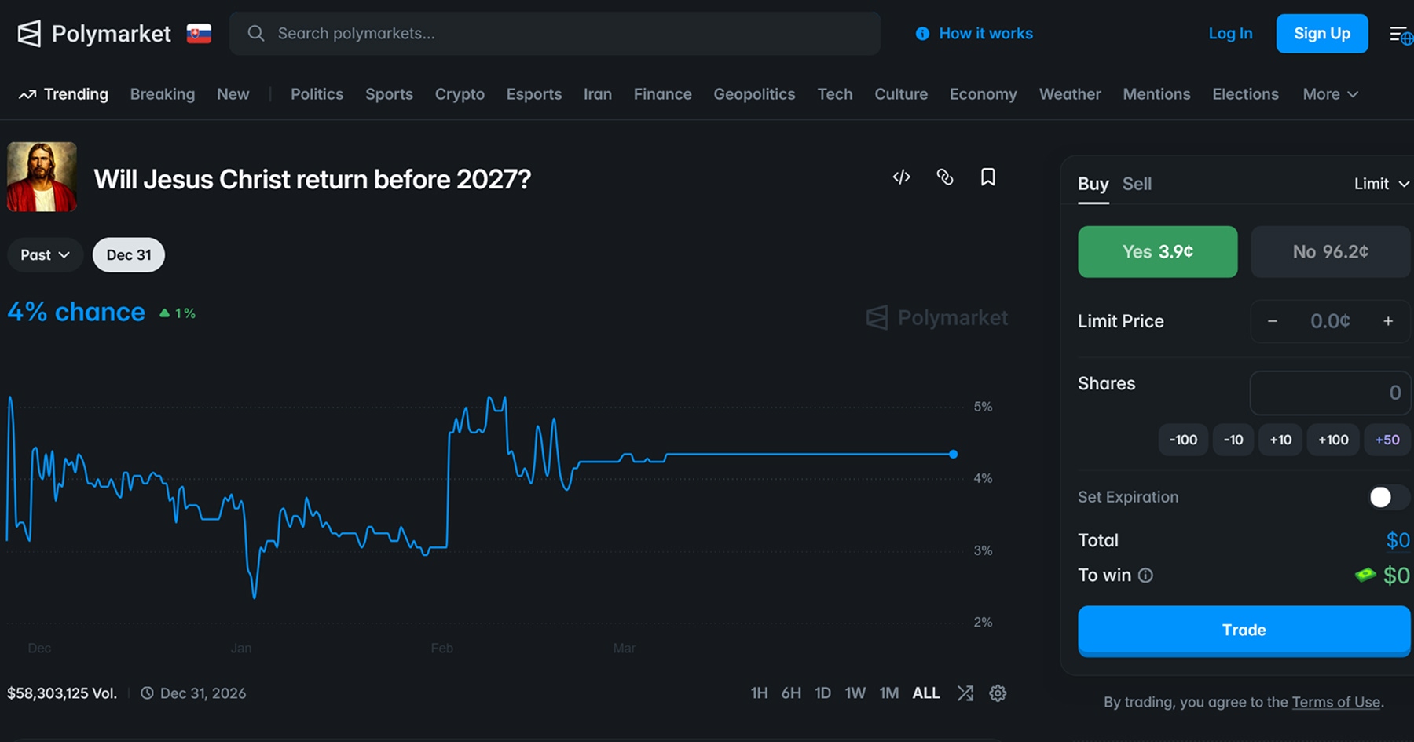Open the language menu icon at top right
This screenshot has height=742, width=1414.
coord(1400,35)
